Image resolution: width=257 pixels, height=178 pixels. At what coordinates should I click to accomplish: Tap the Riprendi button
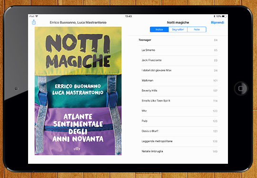(217, 23)
